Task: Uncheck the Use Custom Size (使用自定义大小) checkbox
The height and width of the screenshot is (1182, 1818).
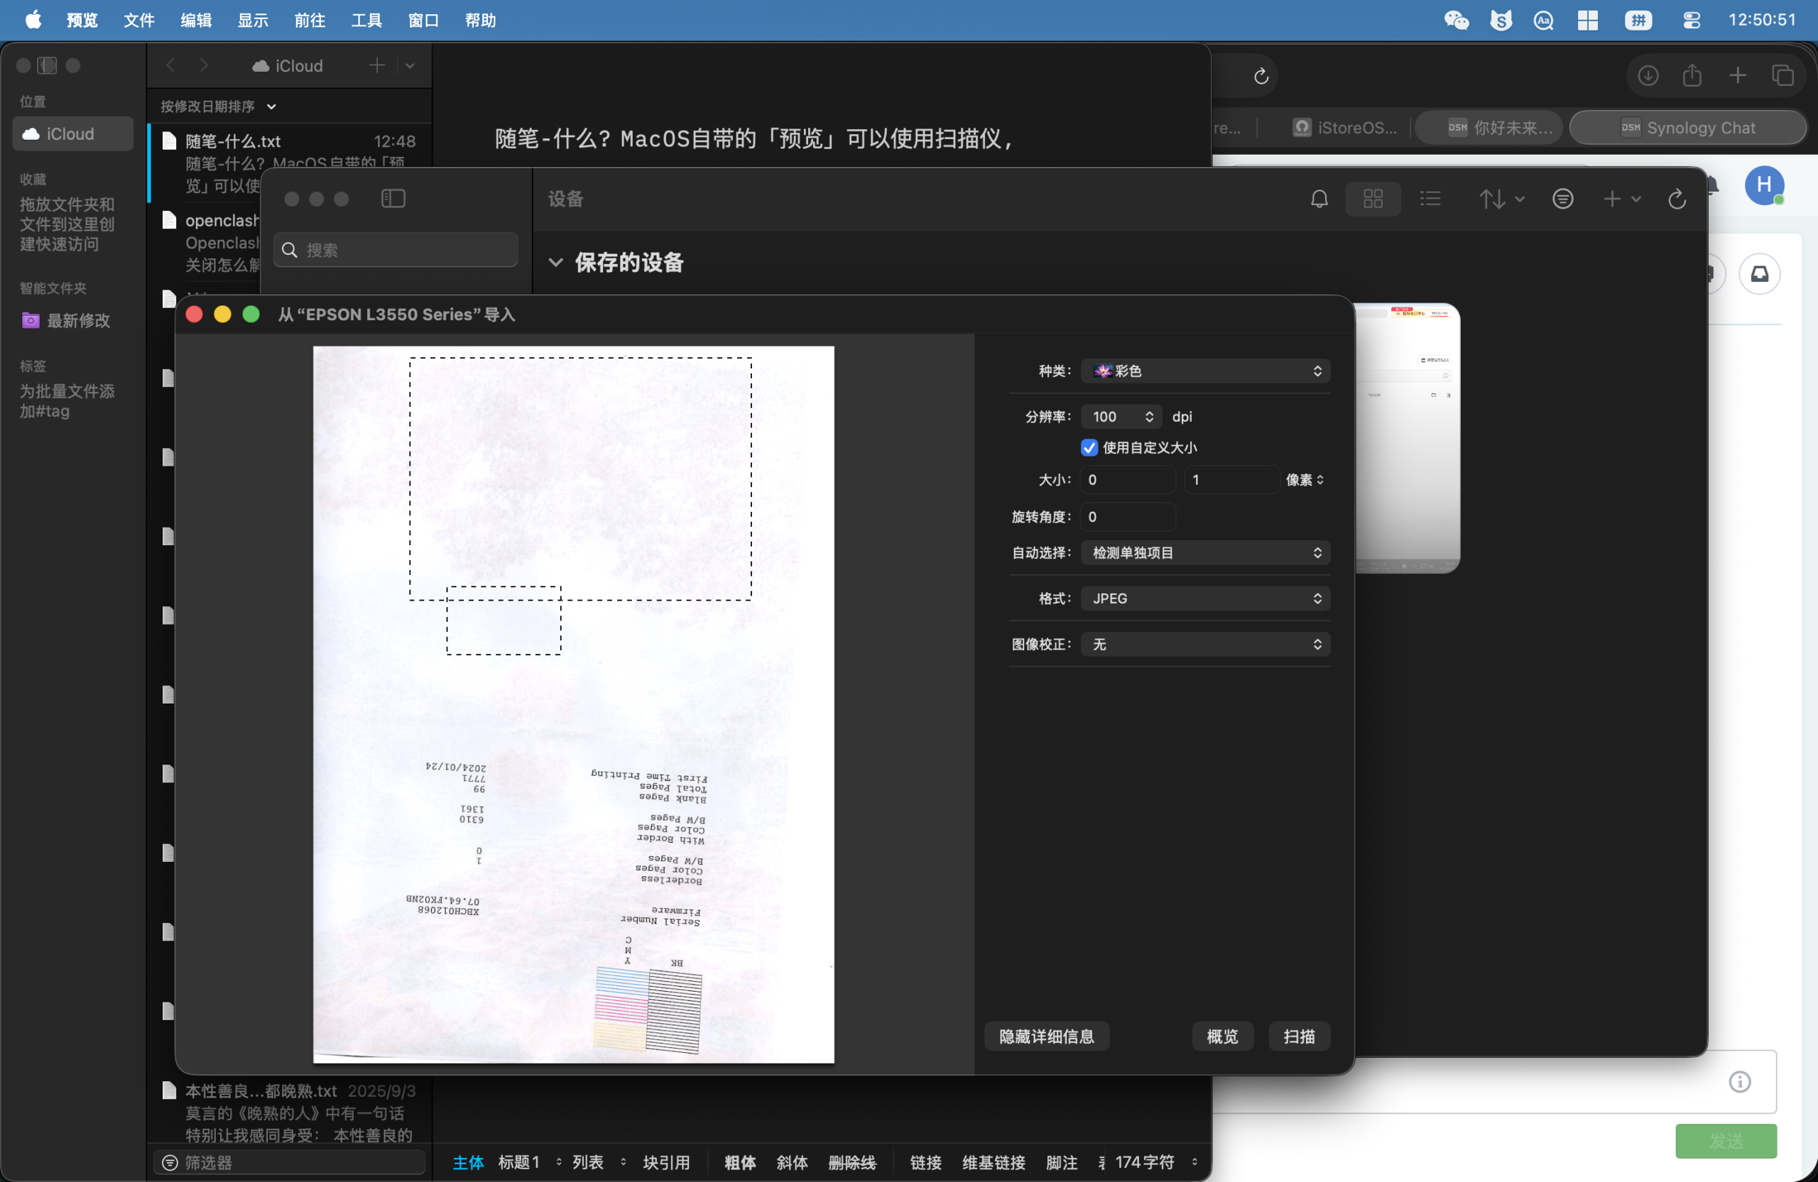Action: (x=1089, y=447)
